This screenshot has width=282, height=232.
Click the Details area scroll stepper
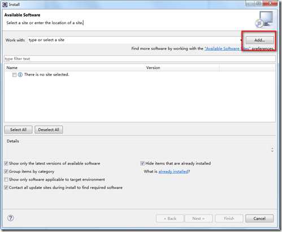(272, 150)
